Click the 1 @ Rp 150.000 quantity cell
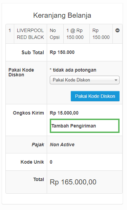This screenshot has height=210, width=127. (75, 34)
